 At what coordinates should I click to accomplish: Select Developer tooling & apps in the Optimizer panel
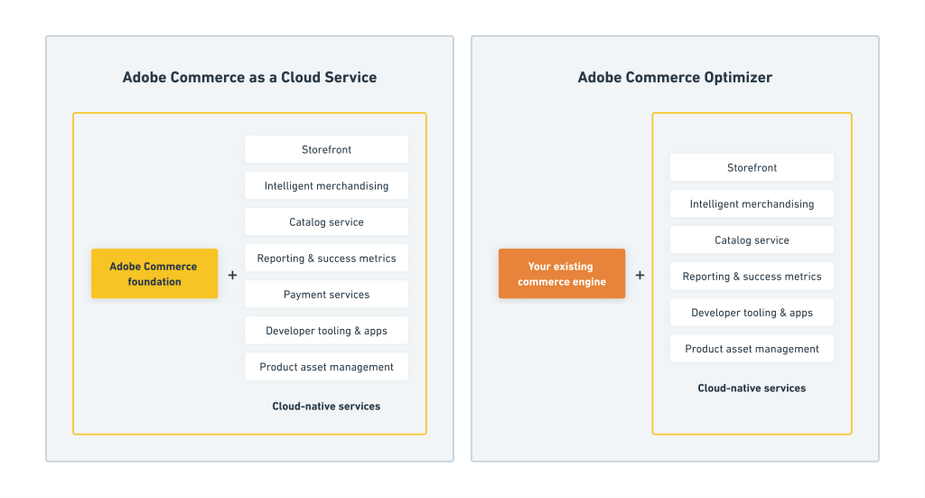tap(752, 312)
